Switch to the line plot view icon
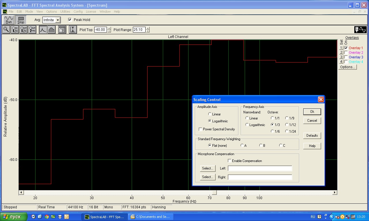 pyautogui.click(x=43, y=30)
